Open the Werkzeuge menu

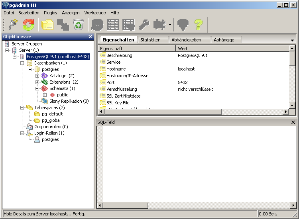point(95,13)
